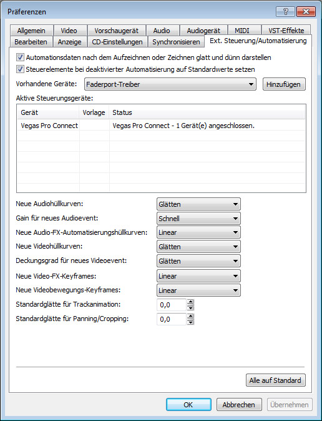The width and height of the screenshot is (322, 421).
Task: Decrease Trackanimation smoothness with down arrow
Action: click(x=190, y=308)
